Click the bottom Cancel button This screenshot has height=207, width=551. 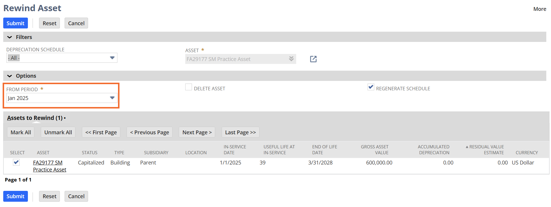tap(76, 196)
